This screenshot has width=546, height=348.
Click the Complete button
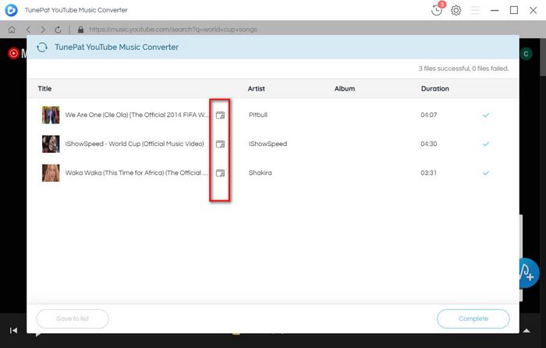473,318
